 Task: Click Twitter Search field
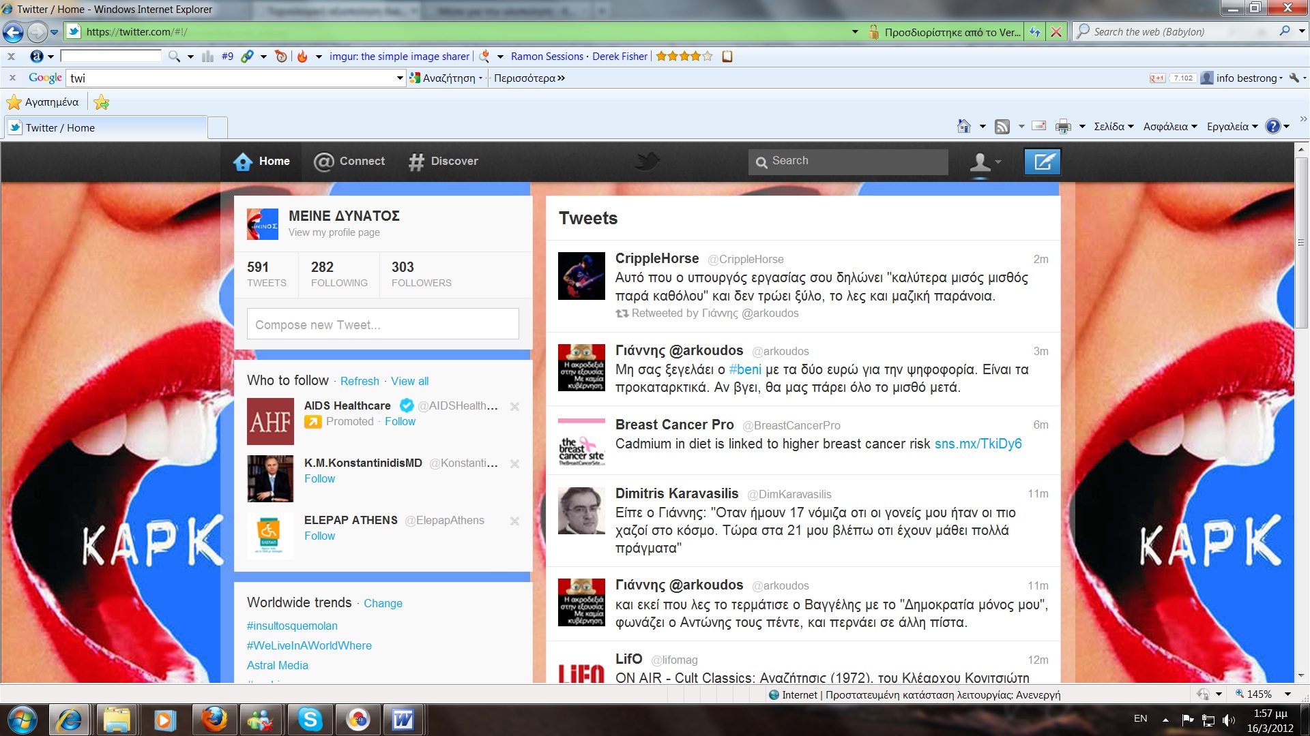pyautogui.click(x=848, y=162)
